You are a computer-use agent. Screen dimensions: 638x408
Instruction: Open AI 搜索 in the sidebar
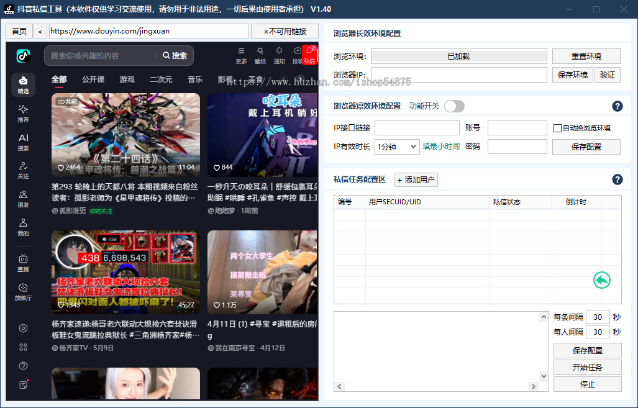tap(23, 142)
